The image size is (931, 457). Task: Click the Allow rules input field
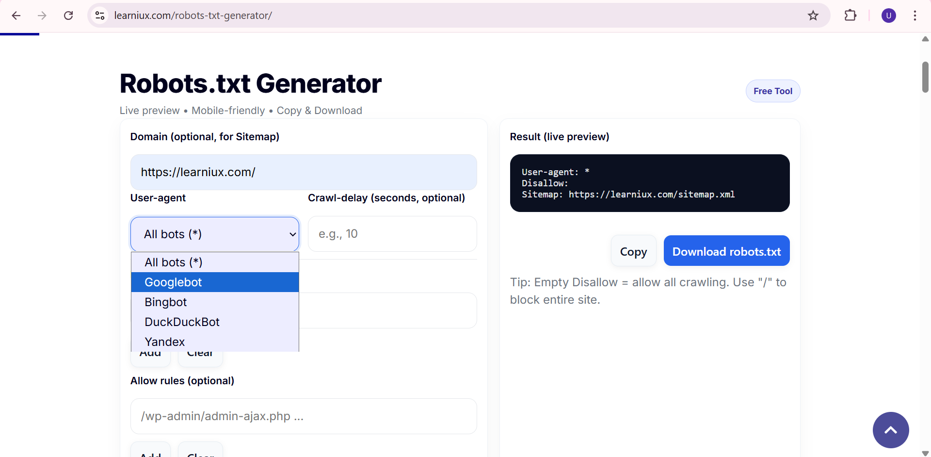(303, 416)
